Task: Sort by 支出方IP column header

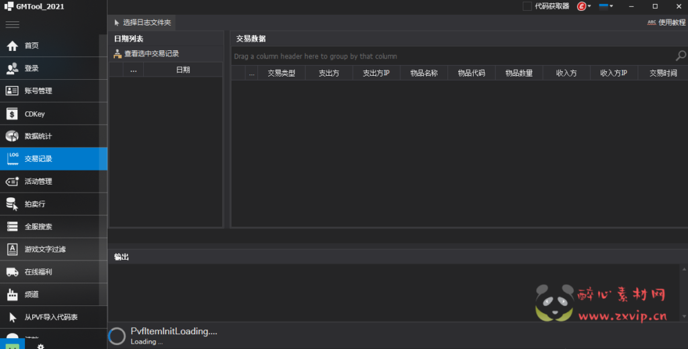Action: 376,73
